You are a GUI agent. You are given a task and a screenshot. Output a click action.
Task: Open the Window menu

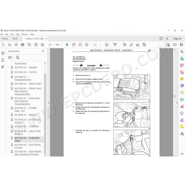(25, 34)
